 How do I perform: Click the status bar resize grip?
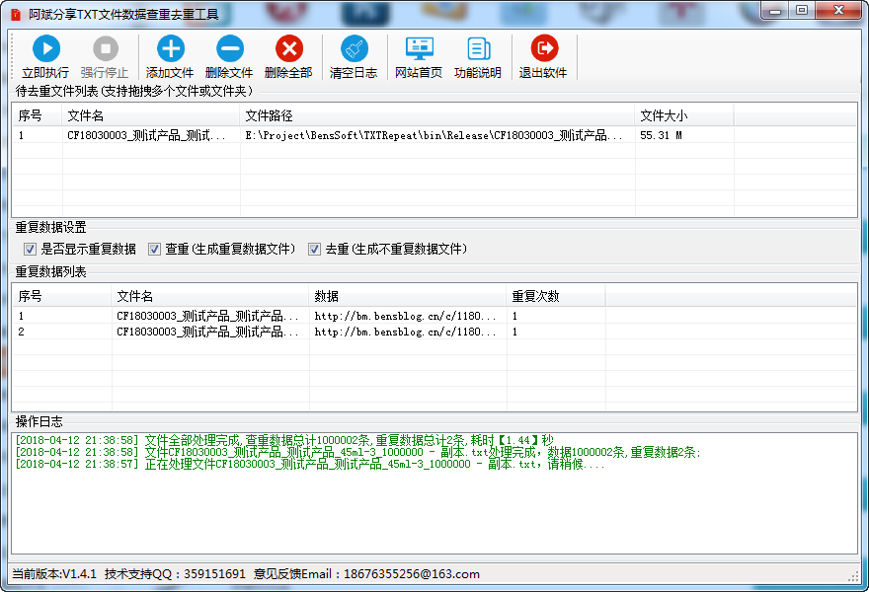(x=853, y=576)
